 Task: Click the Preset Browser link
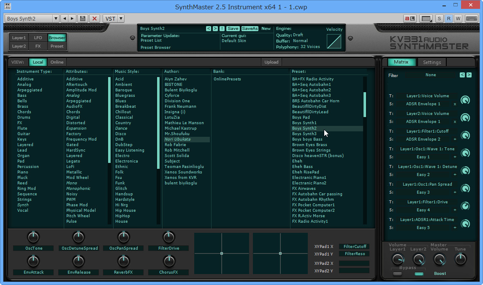click(x=155, y=47)
